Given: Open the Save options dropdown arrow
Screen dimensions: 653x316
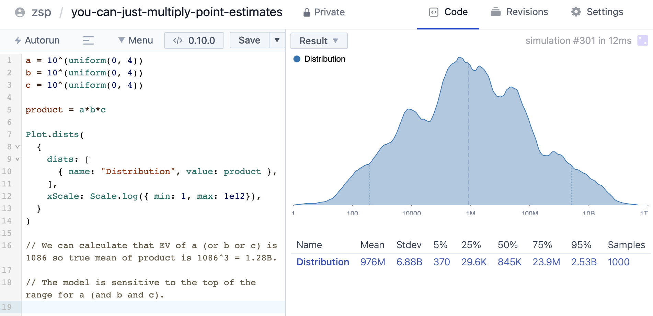Looking at the screenshot, I should 277,40.
